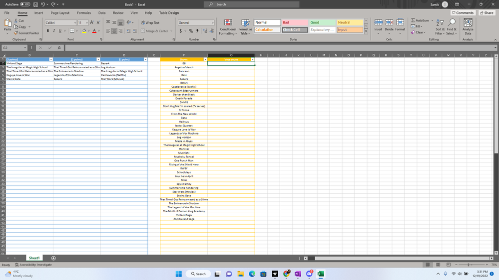Open the Calibri font name dropdown
This screenshot has width=499, height=280.
[75, 23]
